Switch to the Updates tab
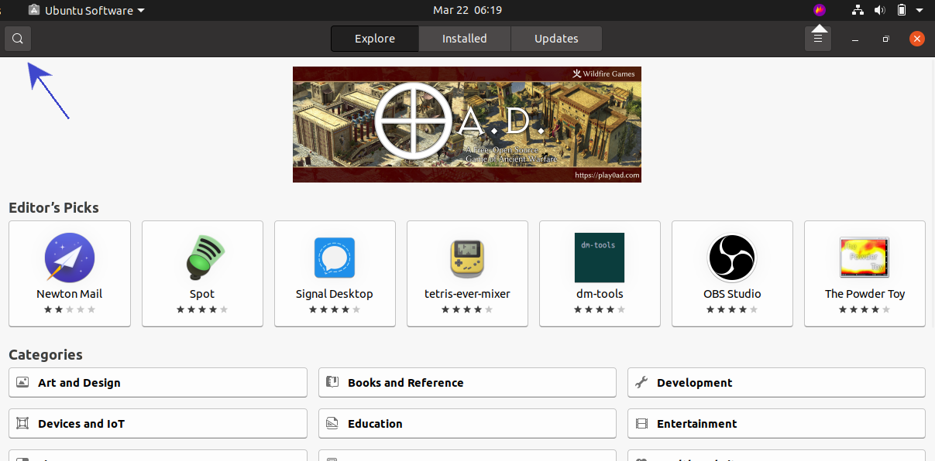Screen dimensions: 935x461 [x=556, y=39]
